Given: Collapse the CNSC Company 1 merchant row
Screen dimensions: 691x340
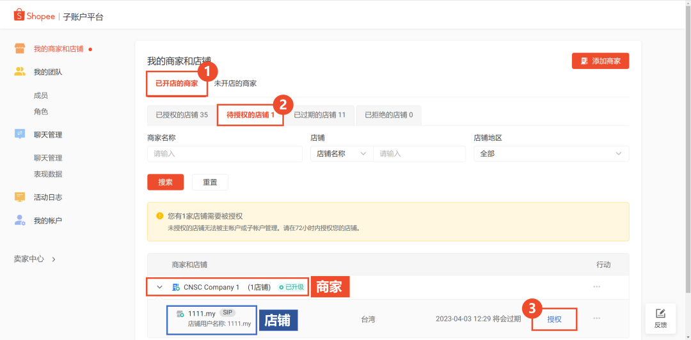Looking at the screenshot, I should click(159, 287).
